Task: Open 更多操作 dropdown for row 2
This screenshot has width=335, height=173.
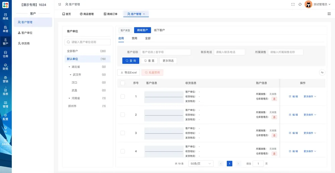Action: point(310,114)
